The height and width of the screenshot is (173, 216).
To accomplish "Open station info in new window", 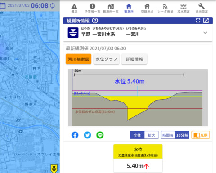I will click(206, 21).
